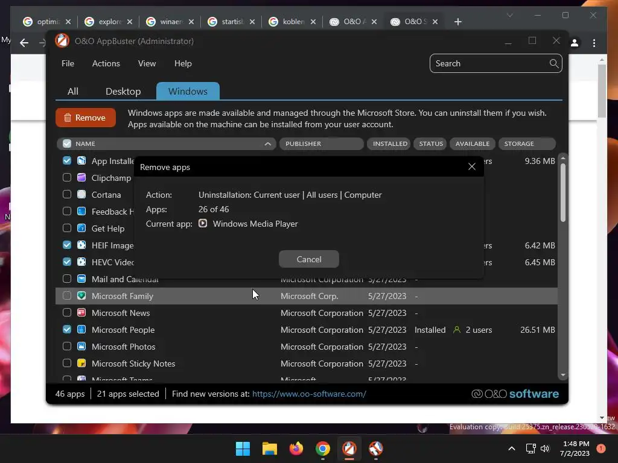Screen dimensions: 618x463
Task: Click the HEIF Image app icon
Action: (81, 245)
